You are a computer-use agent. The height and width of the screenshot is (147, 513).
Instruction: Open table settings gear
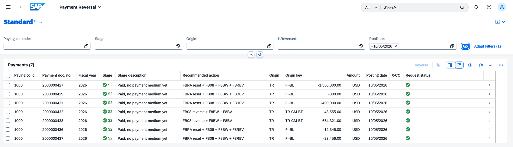pos(470,65)
